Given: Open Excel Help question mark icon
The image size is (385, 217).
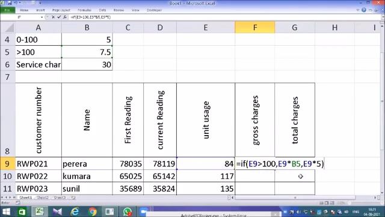Looking at the screenshot, I should 364,10.
